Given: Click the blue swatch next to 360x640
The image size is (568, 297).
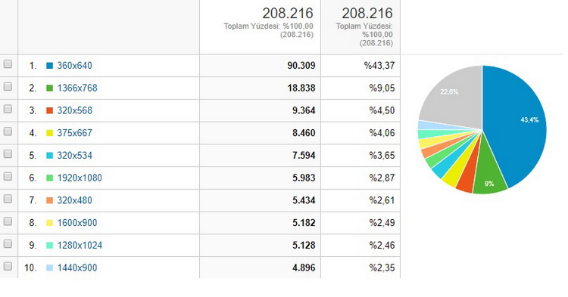Looking at the screenshot, I should (50, 66).
